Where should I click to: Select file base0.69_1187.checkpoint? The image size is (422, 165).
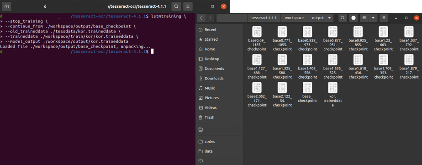click(x=257, y=38)
